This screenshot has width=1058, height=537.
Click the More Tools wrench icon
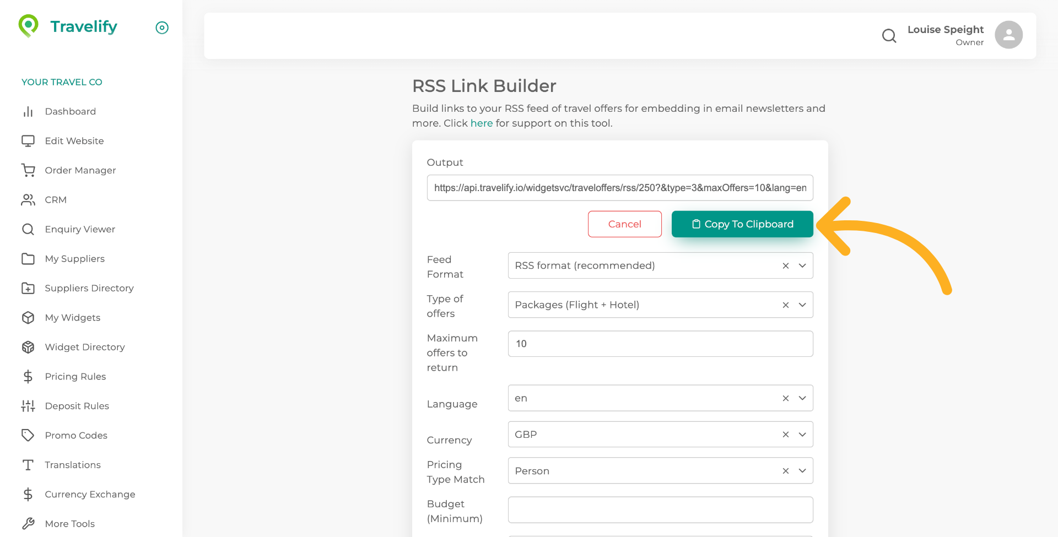click(x=28, y=524)
